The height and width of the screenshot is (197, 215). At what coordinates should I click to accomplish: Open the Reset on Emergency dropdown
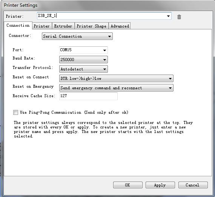click(x=116, y=88)
